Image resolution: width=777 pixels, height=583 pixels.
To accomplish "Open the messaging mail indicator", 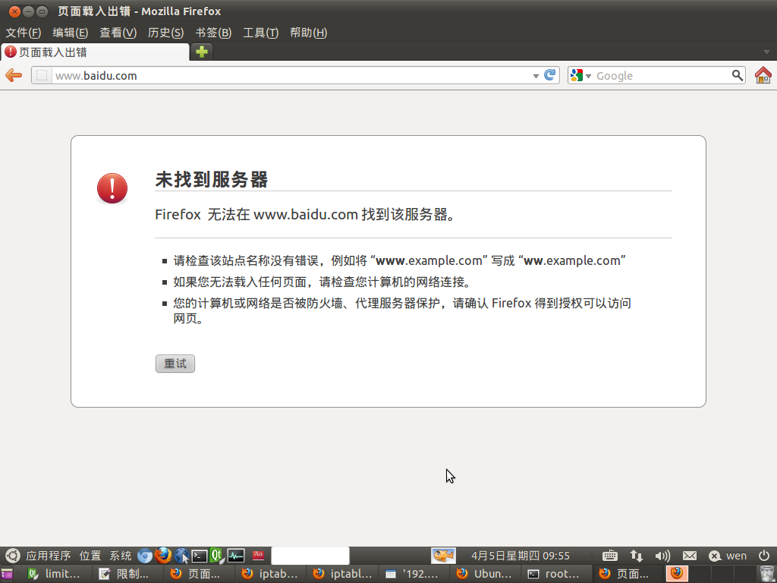I will click(x=689, y=556).
